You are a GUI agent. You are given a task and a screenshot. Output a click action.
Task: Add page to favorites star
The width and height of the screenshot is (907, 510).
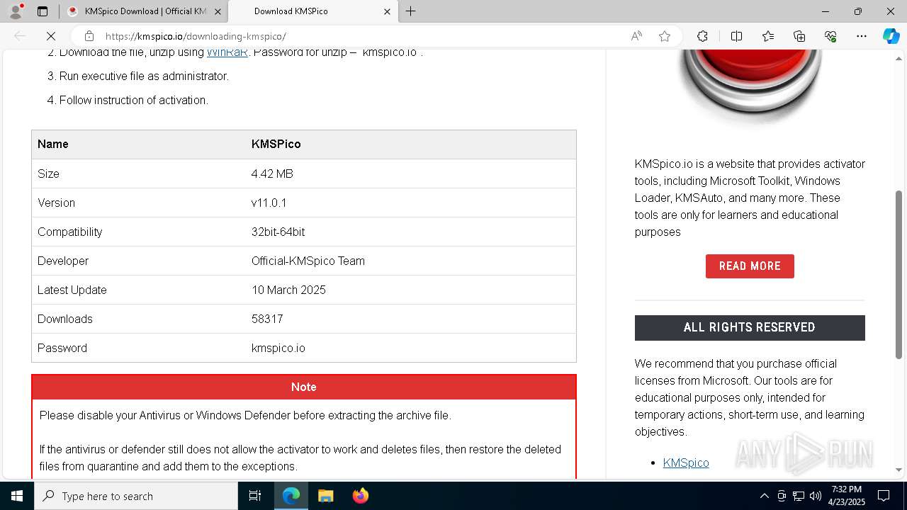665,36
